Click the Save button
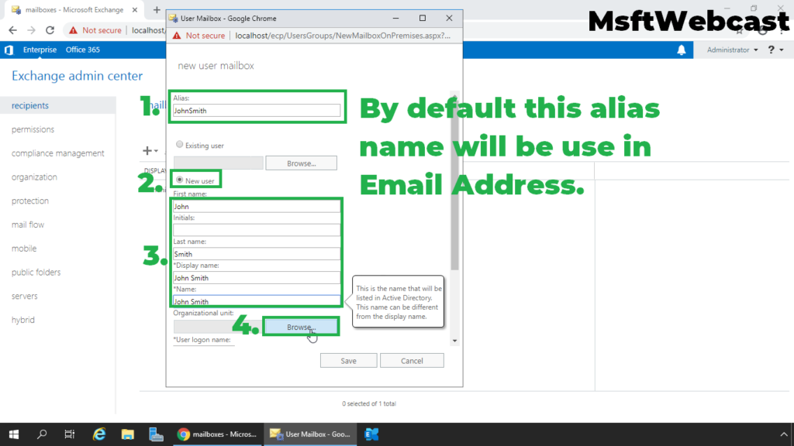The height and width of the screenshot is (446, 794). click(x=348, y=361)
